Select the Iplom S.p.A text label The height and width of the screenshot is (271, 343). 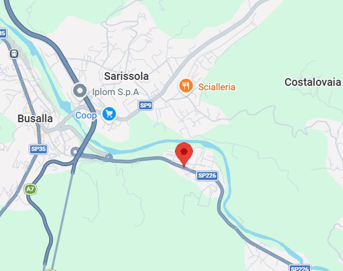tap(116, 92)
